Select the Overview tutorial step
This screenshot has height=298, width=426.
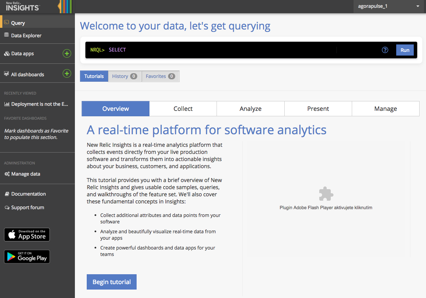click(x=116, y=108)
